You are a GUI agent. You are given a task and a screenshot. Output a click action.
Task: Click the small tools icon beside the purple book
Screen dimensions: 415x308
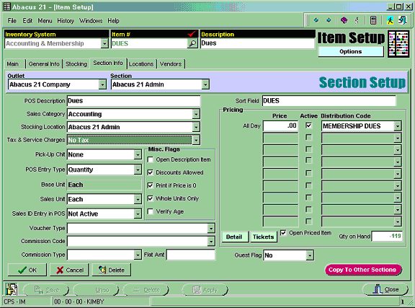pos(357,20)
